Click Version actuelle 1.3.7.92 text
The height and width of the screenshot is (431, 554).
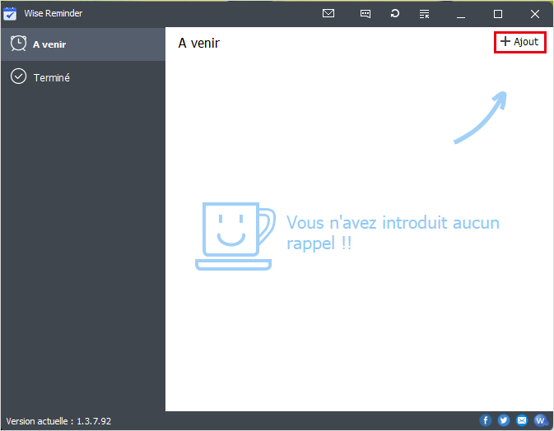(58, 421)
